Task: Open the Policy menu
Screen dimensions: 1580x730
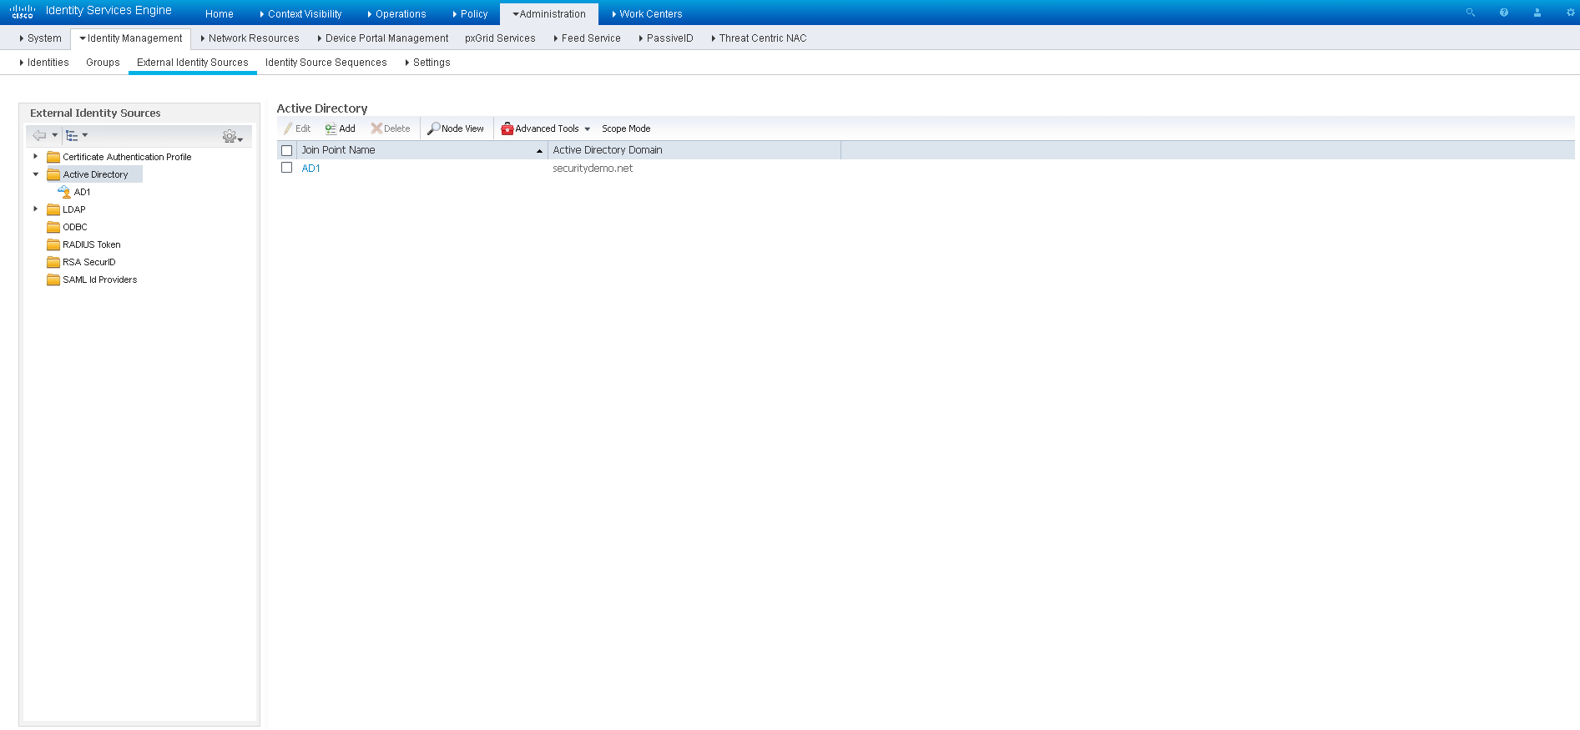Action: click(x=470, y=14)
